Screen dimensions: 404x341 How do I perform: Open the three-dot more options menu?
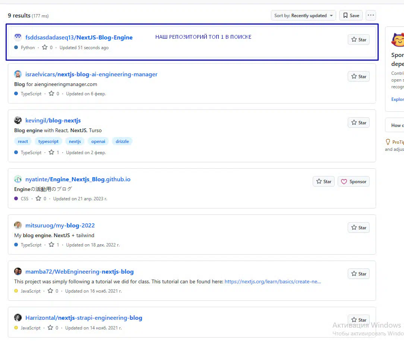coord(371,15)
